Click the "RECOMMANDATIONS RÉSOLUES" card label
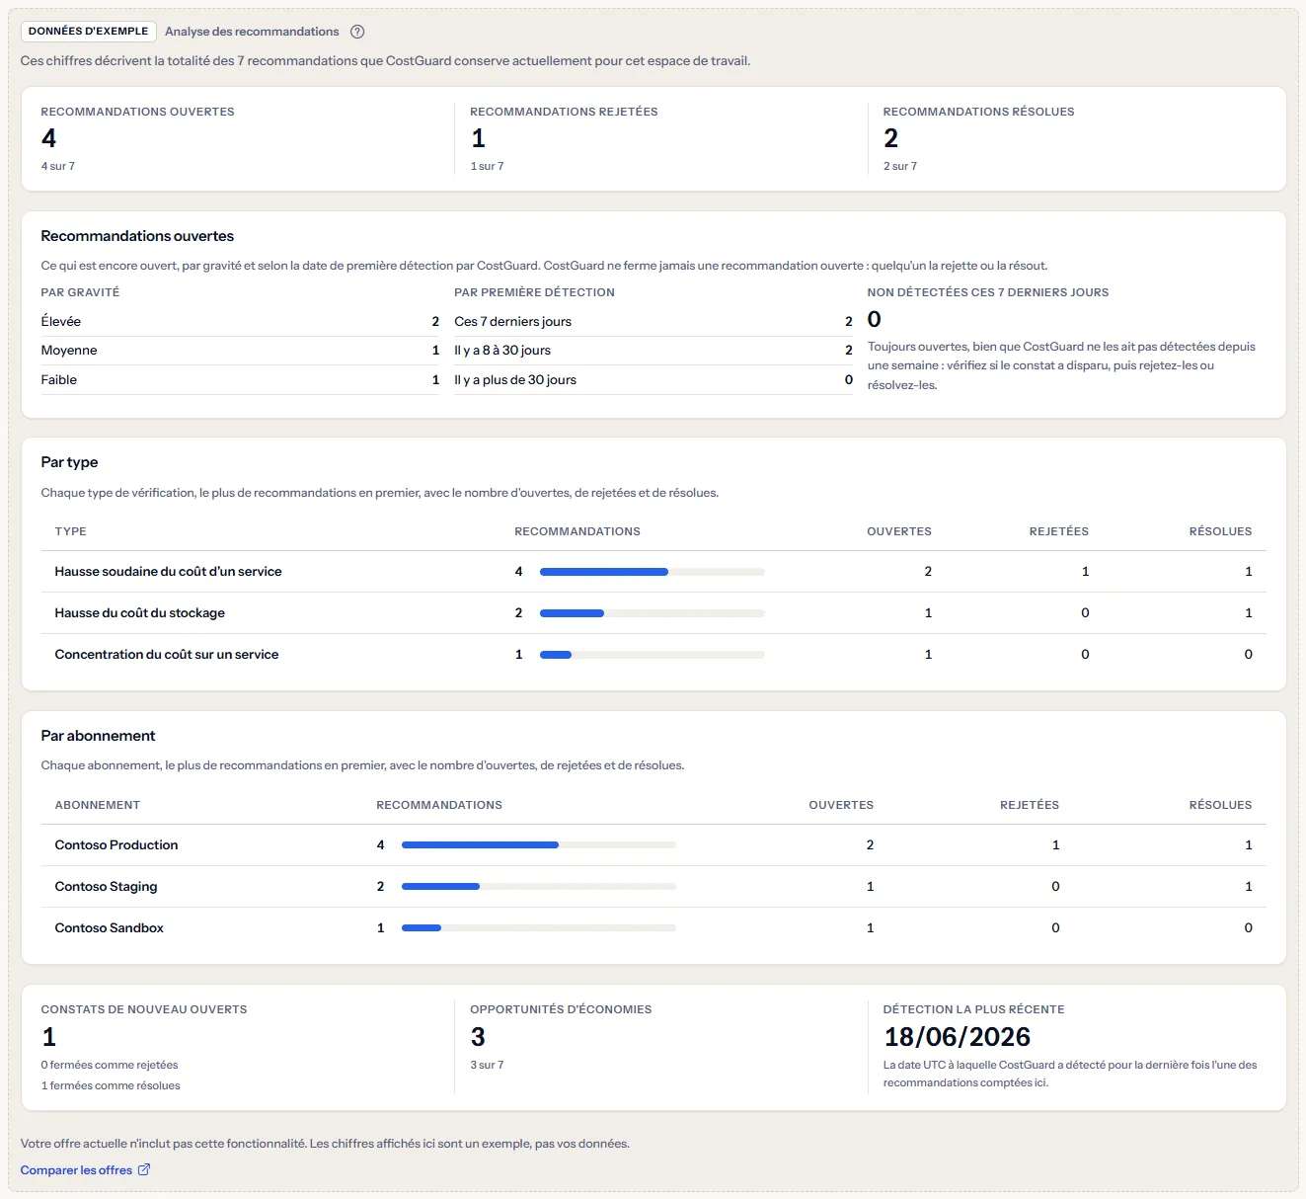The width and height of the screenshot is (1306, 1199). (978, 112)
